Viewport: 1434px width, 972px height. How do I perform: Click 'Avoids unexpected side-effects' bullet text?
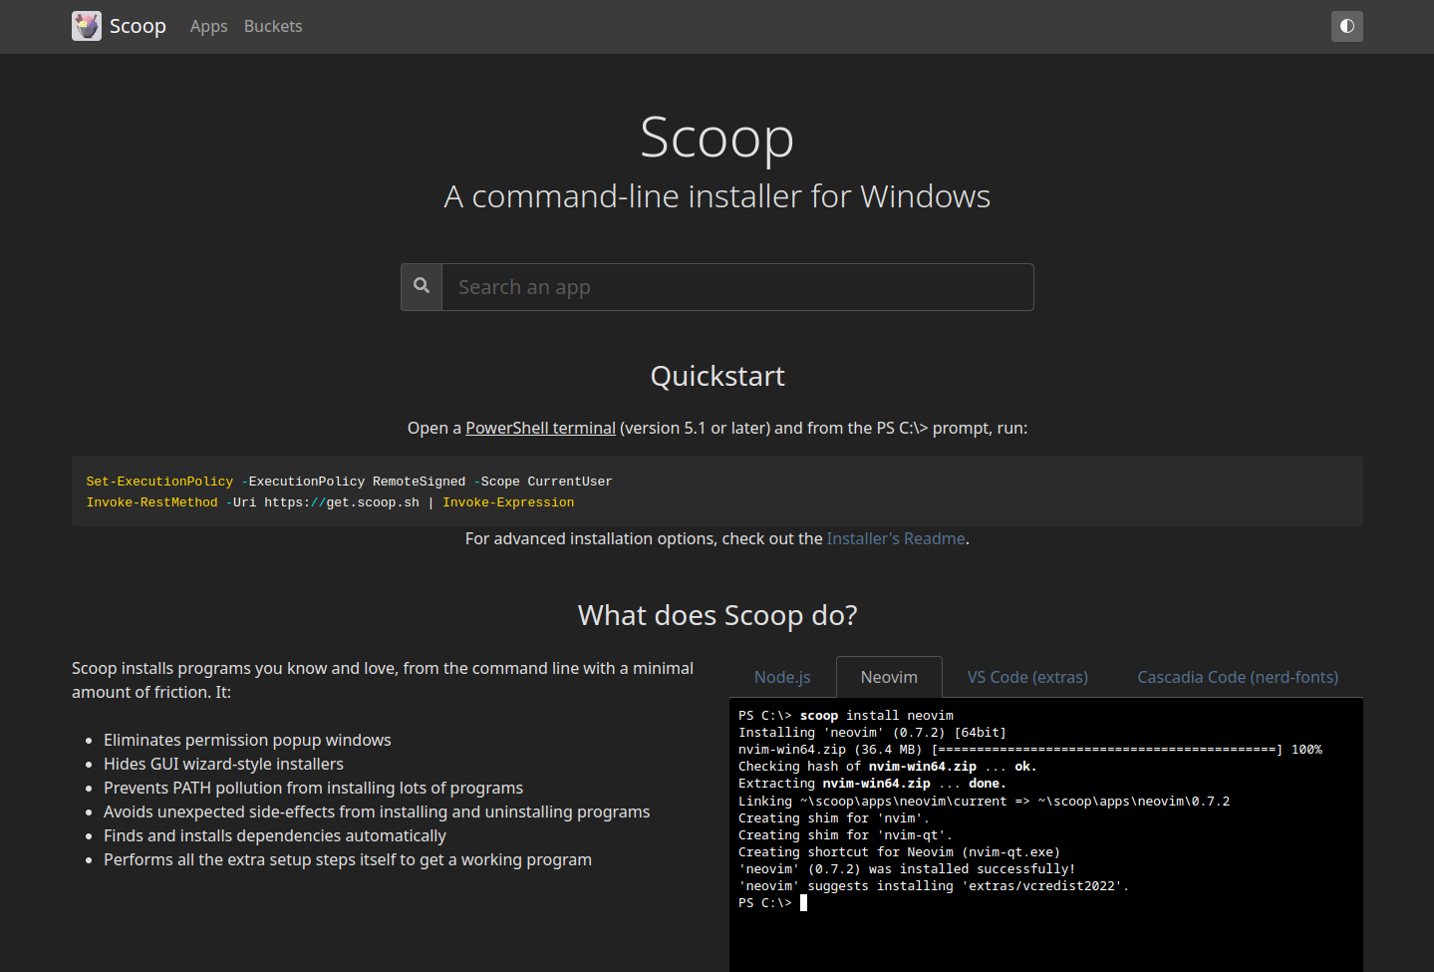[x=377, y=811]
